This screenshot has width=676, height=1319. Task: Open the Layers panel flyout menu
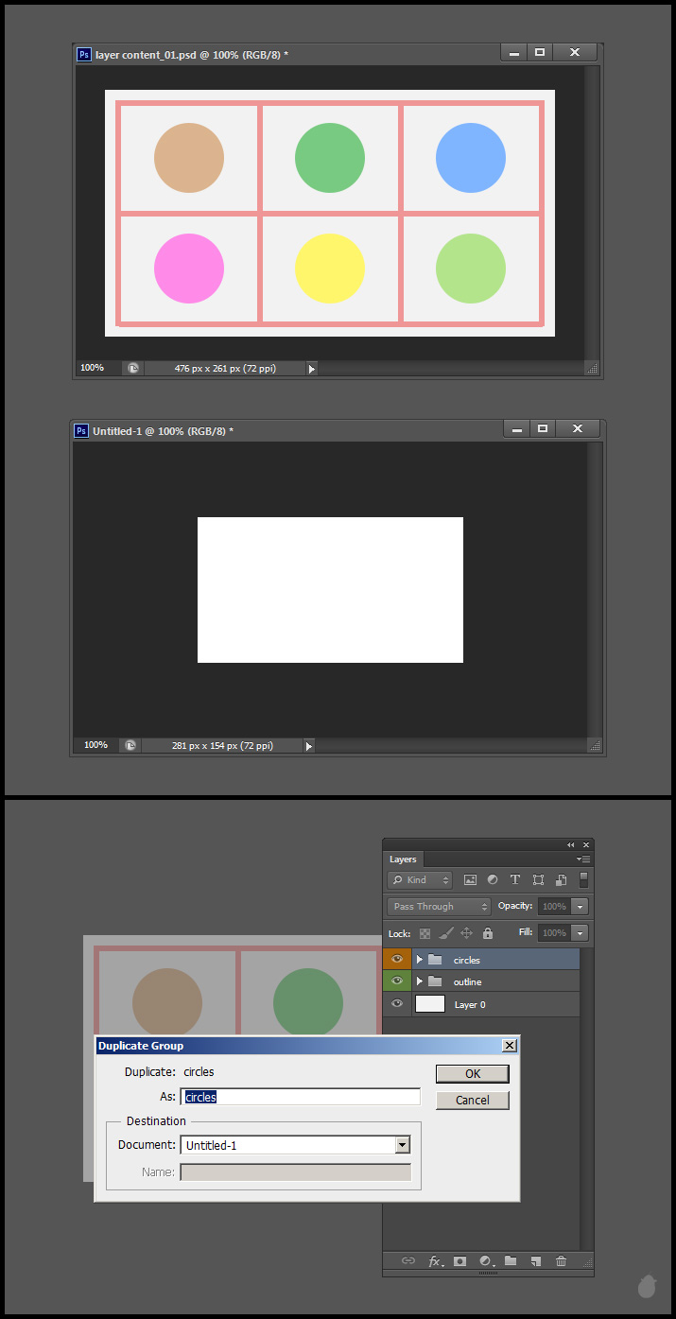[584, 859]
